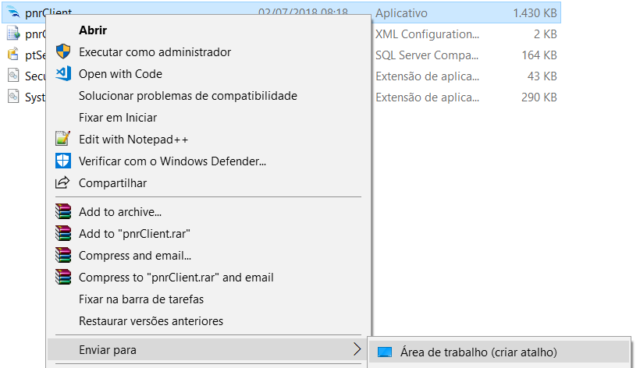This screenshot has width=640, height=368.
Task: Click the Compartilhar share icon
Action: tap(63, 182)
